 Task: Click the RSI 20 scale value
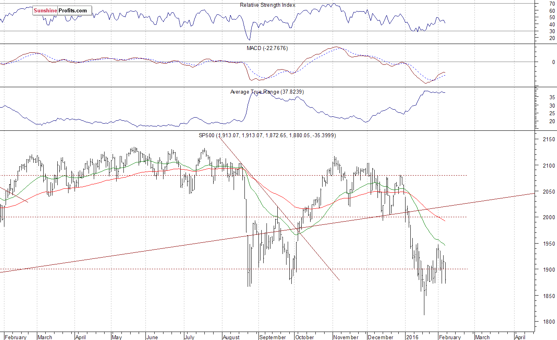tap(552, 38)
